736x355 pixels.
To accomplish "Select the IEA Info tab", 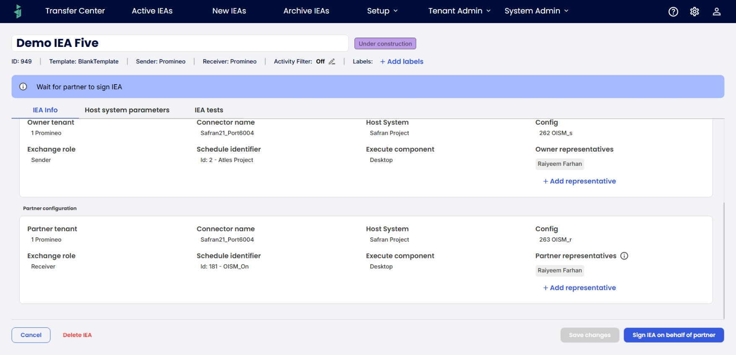I will coord(45,110).
